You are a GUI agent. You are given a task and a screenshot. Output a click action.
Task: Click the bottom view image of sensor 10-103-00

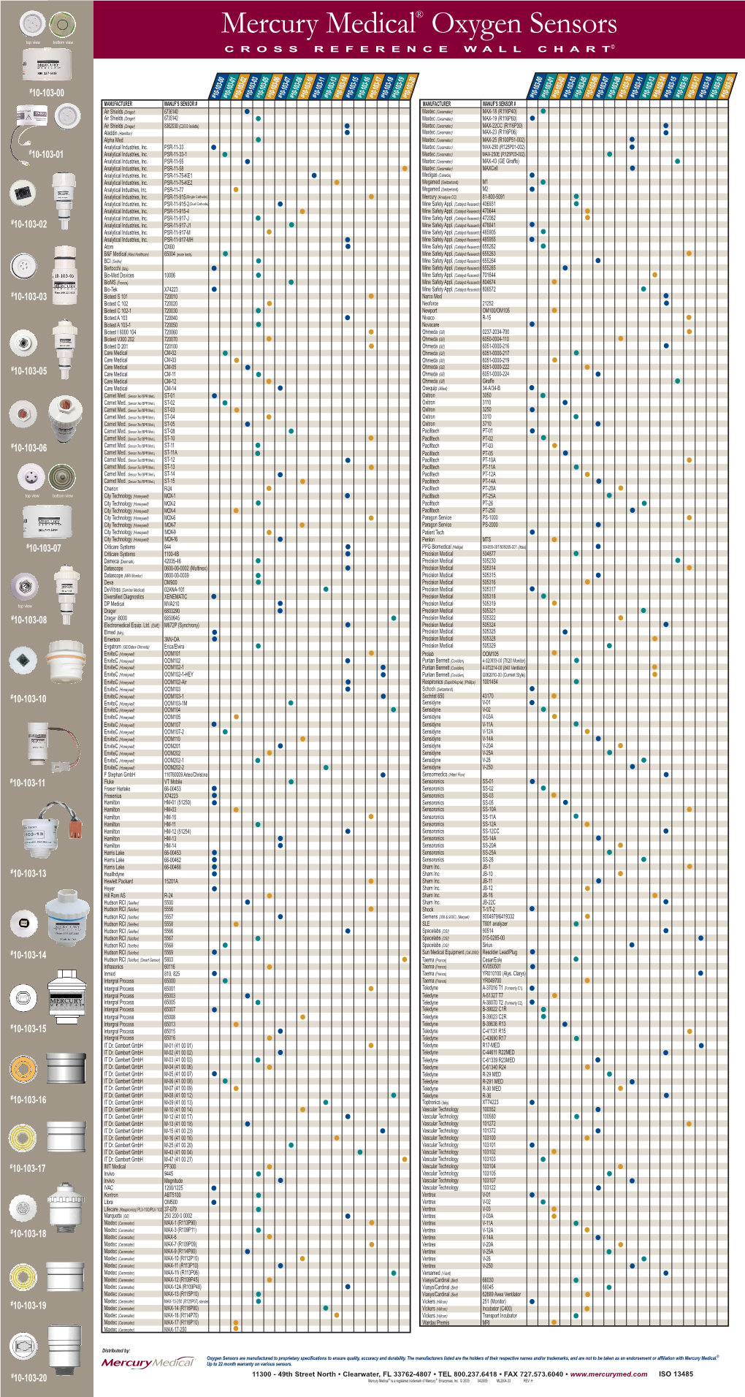click(x=63, y=26)
